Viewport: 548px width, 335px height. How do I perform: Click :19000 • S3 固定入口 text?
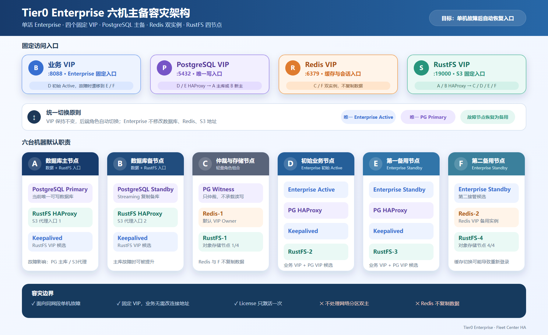pyautogui.click(x=459, y=74)
